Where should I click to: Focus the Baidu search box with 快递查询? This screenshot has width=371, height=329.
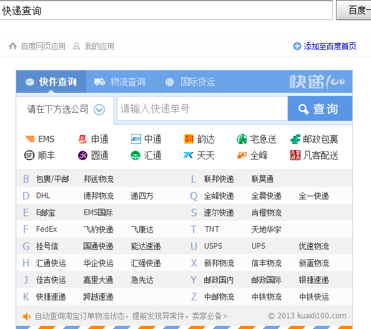pos(166,10)
